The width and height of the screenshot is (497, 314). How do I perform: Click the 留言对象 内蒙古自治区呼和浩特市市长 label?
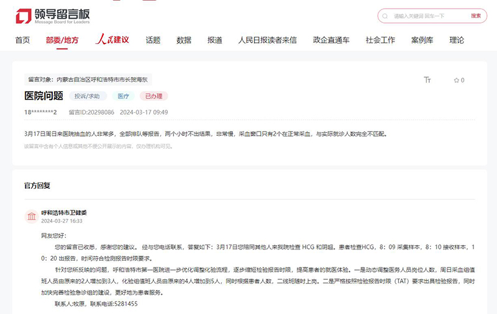pyautogui.click(x=88, y=79)
